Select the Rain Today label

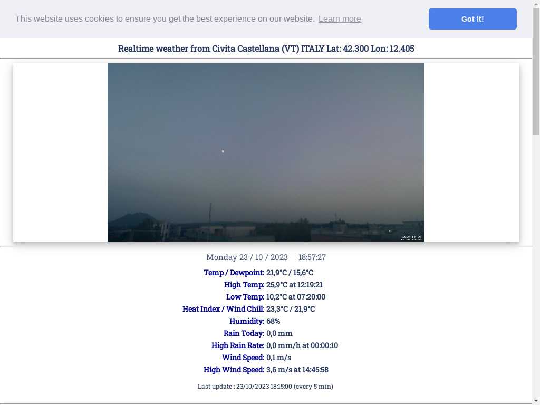point(244,333)
